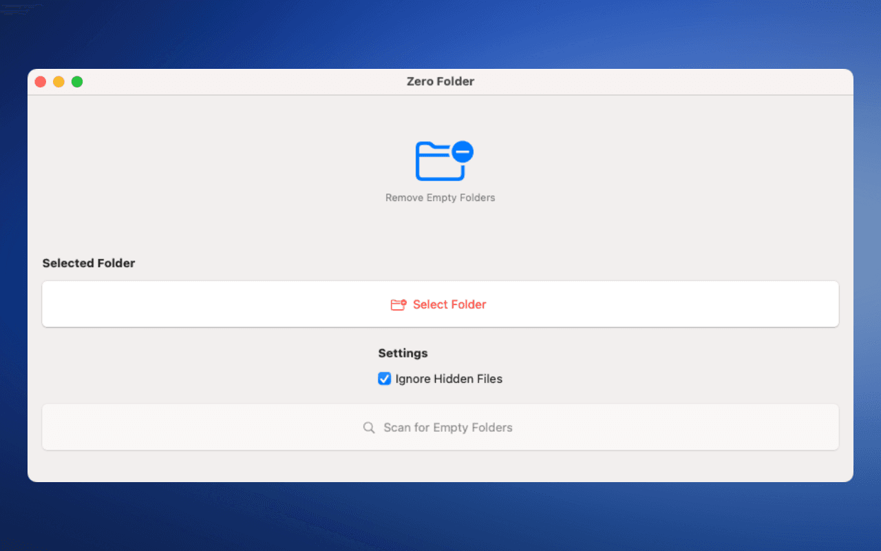This screenshot has width=881, height=551.
Task: Click the search icon beside Scan for Empty Folders
Action: 369,427
